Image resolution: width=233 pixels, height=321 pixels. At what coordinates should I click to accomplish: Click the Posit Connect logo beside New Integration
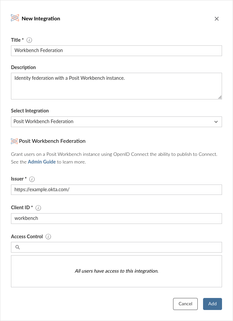point(15,18)
